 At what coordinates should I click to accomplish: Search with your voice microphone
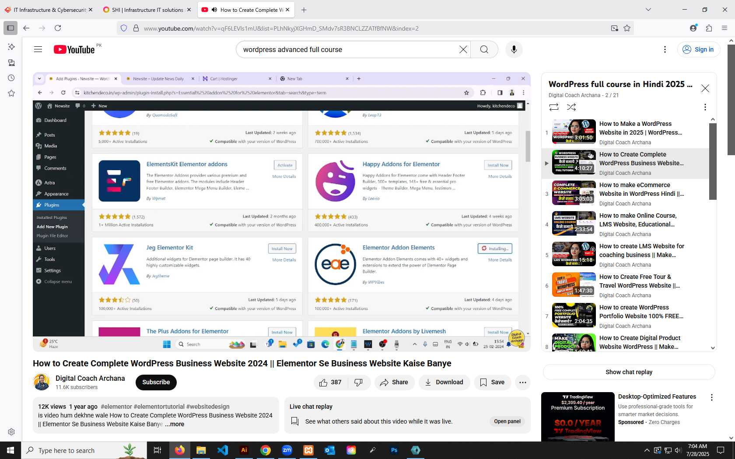[x=514, y=49]
